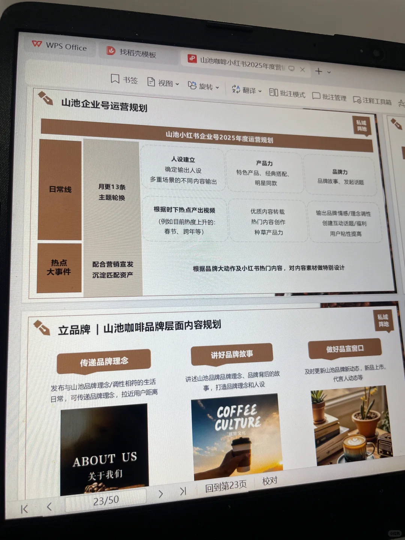Select the 人设建立 card text
Screen dimensions: 405x540
pos(183,170)
